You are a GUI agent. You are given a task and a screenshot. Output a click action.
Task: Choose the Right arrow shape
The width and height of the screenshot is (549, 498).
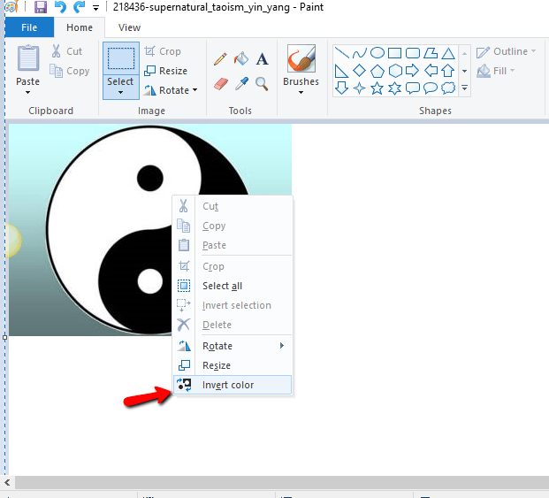413,71
